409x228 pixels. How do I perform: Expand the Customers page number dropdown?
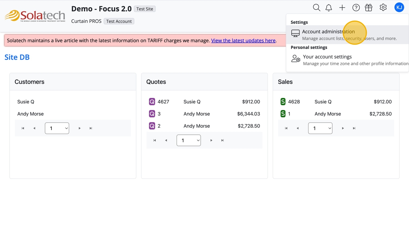tap(57, 128)
